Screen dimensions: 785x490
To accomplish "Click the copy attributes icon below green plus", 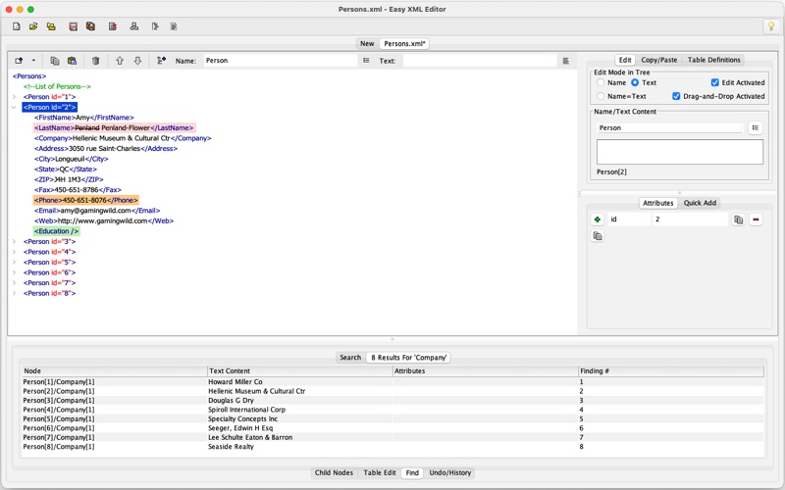I will 598,236.
